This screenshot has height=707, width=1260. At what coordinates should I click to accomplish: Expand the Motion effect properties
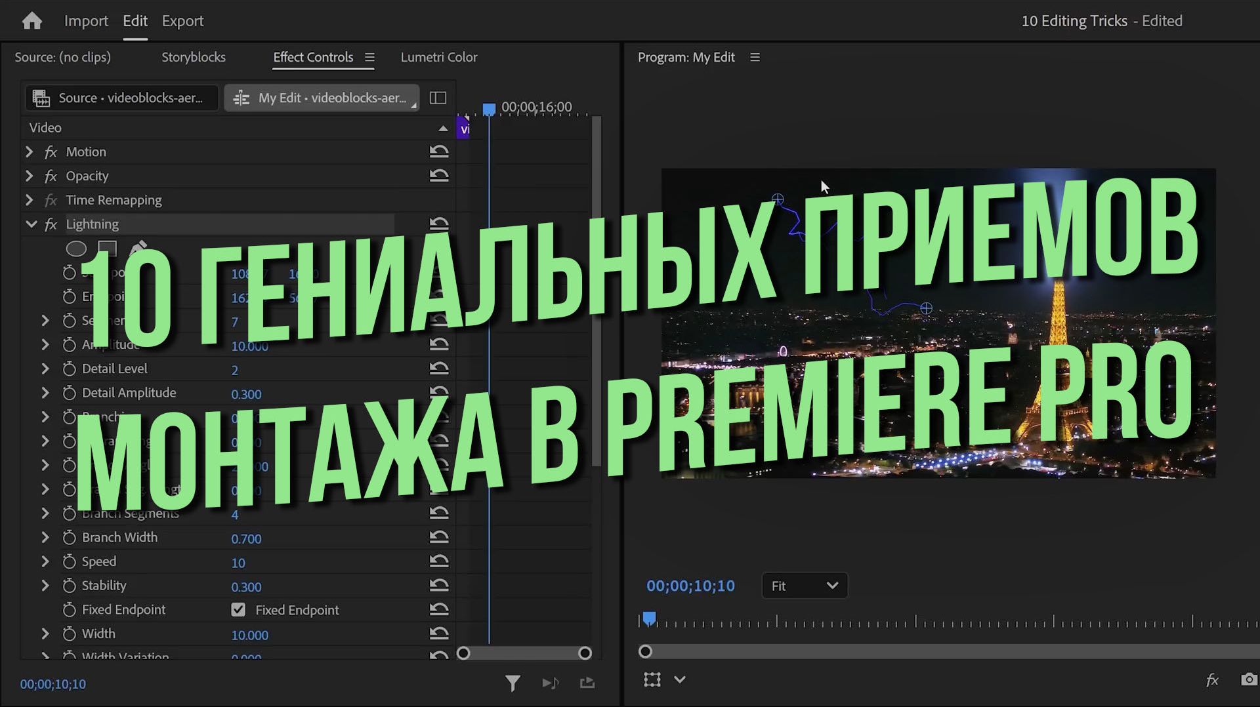click(29, 151)
